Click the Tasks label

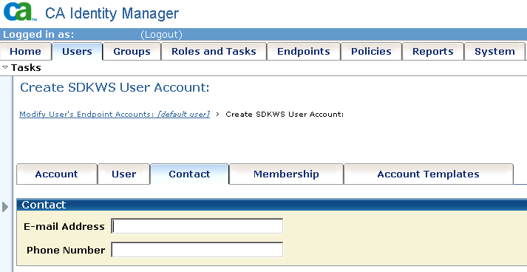26,67
